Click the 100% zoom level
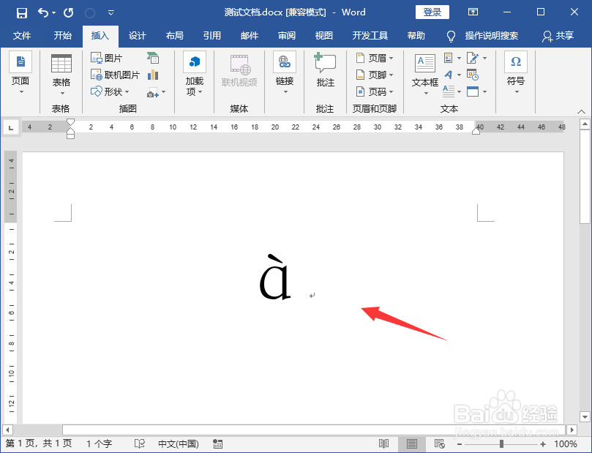Image resolution: width=592 pixels, height=453 pixels. tap(565, 444)
